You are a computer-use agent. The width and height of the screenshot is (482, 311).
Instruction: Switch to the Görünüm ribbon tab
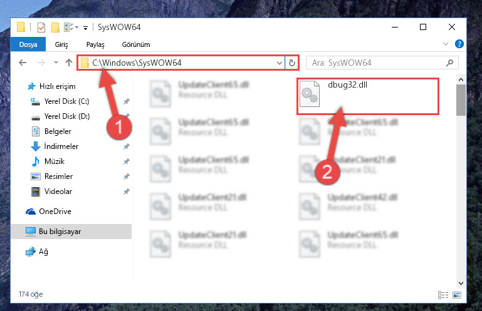136,44
